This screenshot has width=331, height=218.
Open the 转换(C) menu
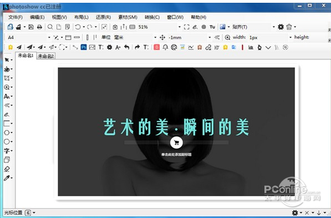[x=152, y=17]
